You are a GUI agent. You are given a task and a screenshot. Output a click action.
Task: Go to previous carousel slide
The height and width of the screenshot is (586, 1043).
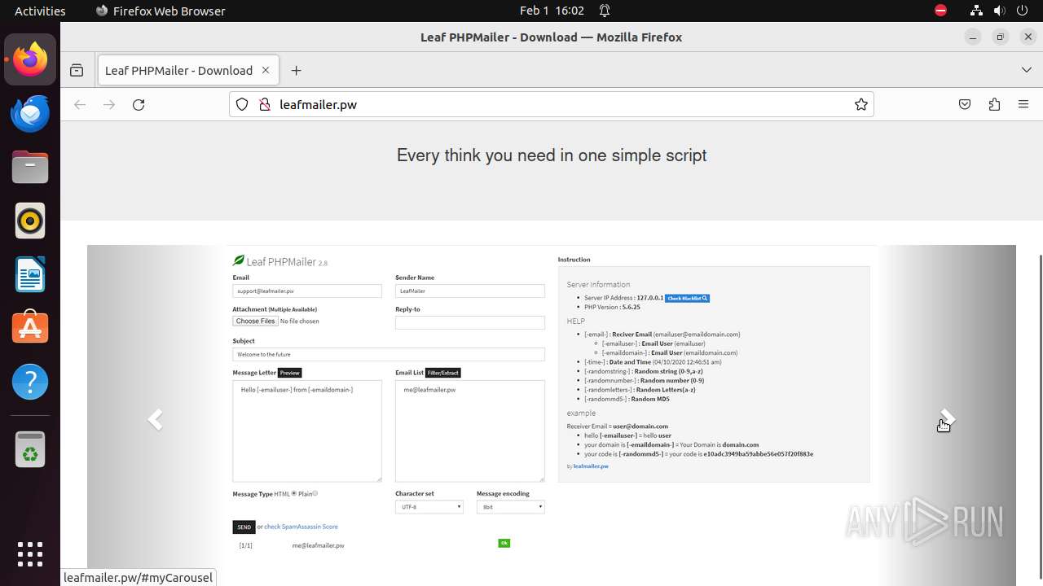click(x=155, y=419)
